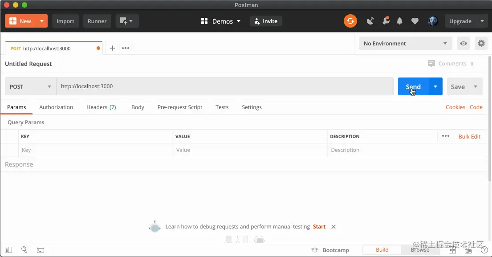
Task: Toggle the sidebar icon in status bar
Action: [x=8, y=250]
